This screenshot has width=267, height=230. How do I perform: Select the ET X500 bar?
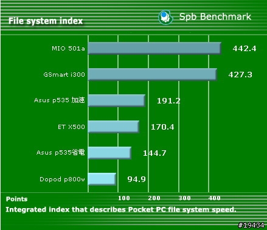pos(114,127)
